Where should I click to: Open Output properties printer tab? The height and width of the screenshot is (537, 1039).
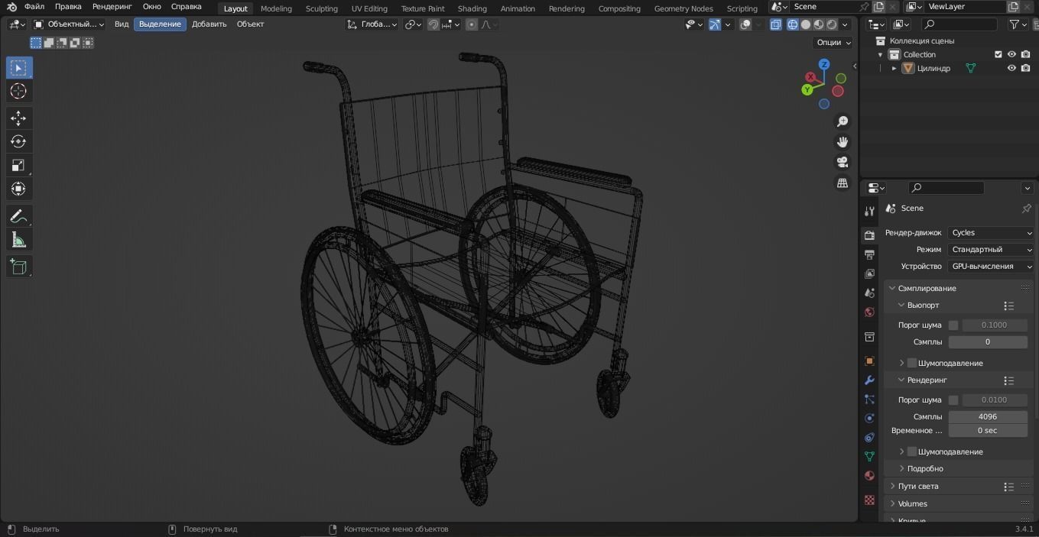(x=869, y=254)
